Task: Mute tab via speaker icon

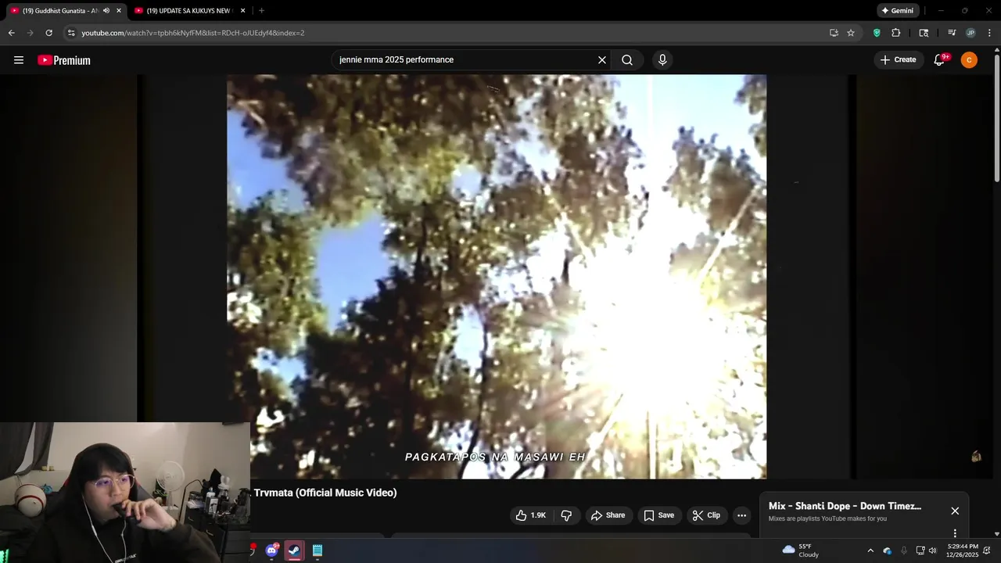Action: pos(106,11)
